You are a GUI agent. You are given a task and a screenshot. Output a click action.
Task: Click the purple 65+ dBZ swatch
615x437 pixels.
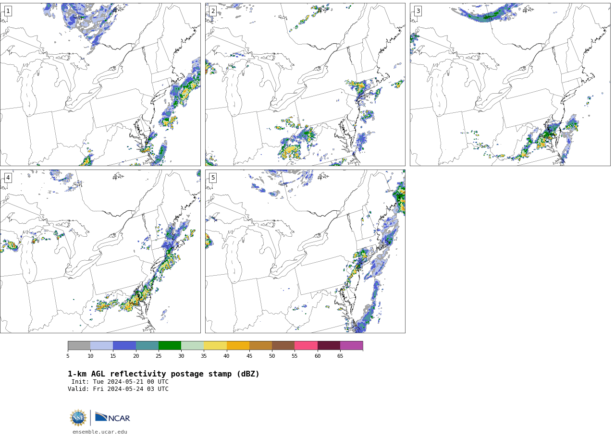pyautogui.click(x=352, y=346)
